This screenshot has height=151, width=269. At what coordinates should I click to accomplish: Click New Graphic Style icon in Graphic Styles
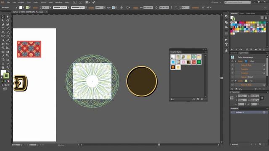pos(198,99)
